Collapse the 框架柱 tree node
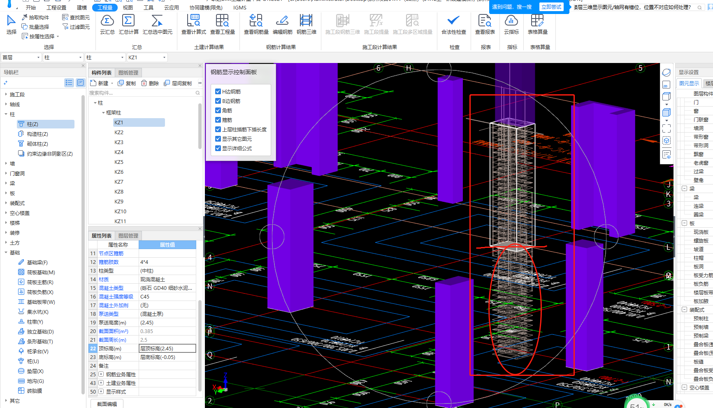This screenshot has width=713, height=408. pos(103,112)
